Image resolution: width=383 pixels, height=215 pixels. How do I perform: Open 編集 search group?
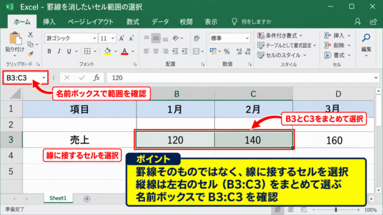point(366,45)
